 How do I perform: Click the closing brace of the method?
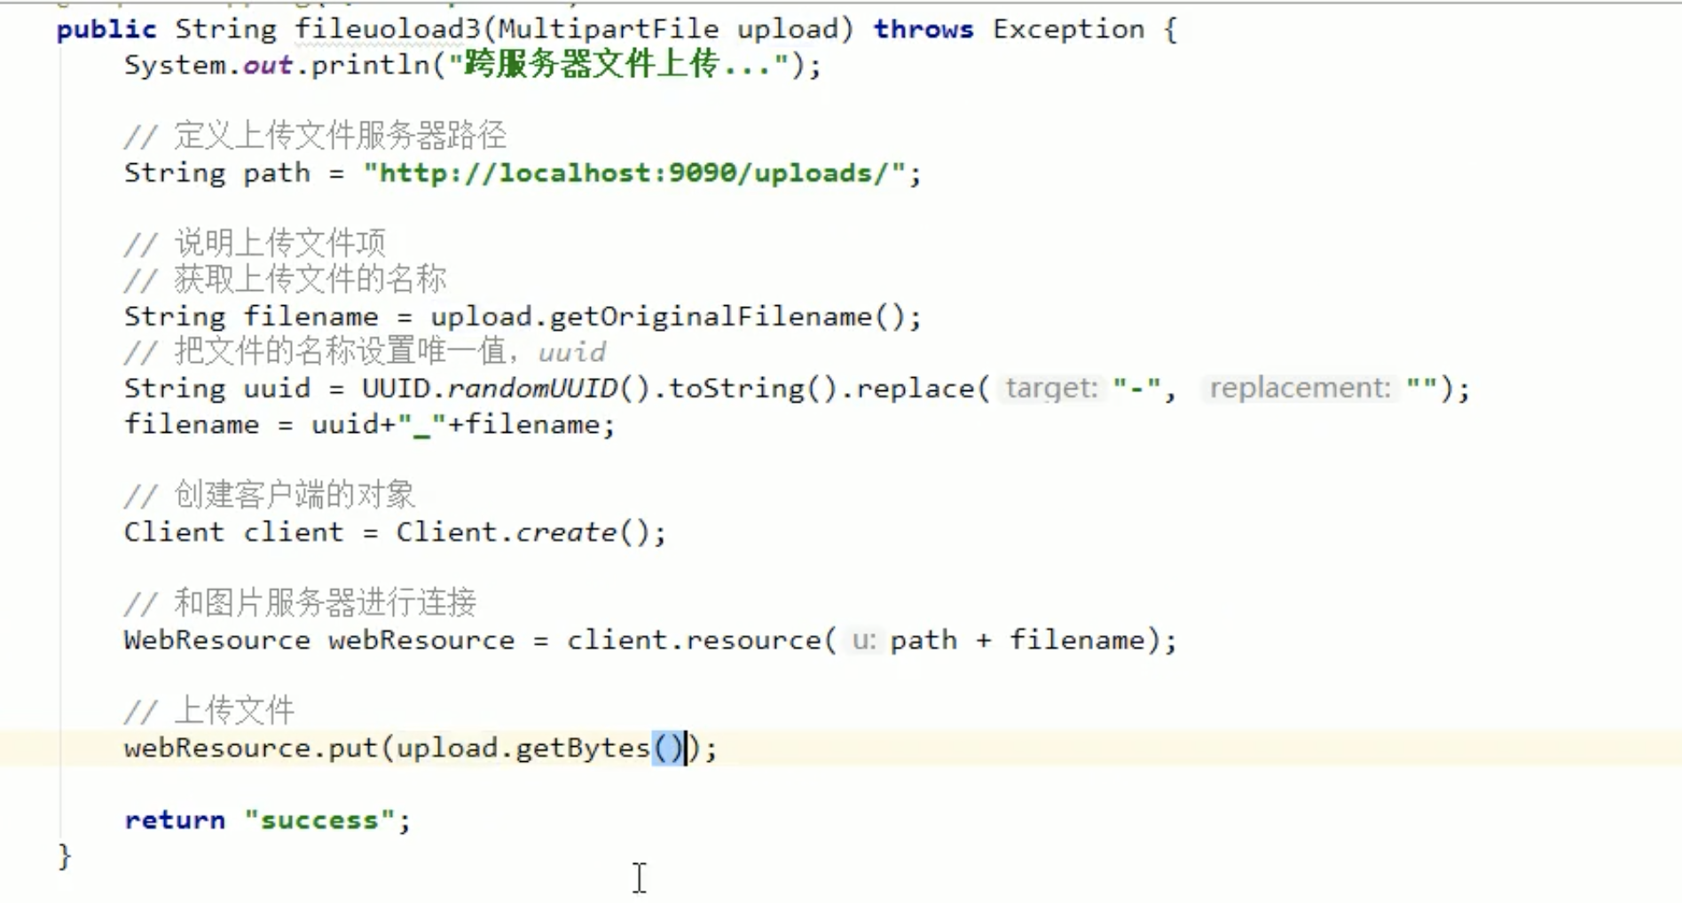tap(64, 857)
